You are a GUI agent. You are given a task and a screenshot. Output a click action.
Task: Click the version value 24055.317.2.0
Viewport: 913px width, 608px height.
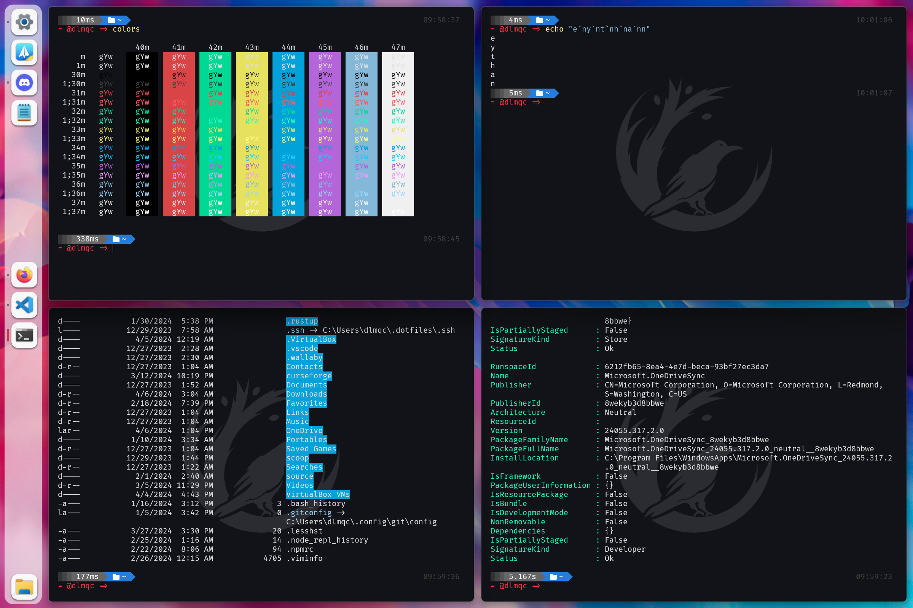point(634,430)
